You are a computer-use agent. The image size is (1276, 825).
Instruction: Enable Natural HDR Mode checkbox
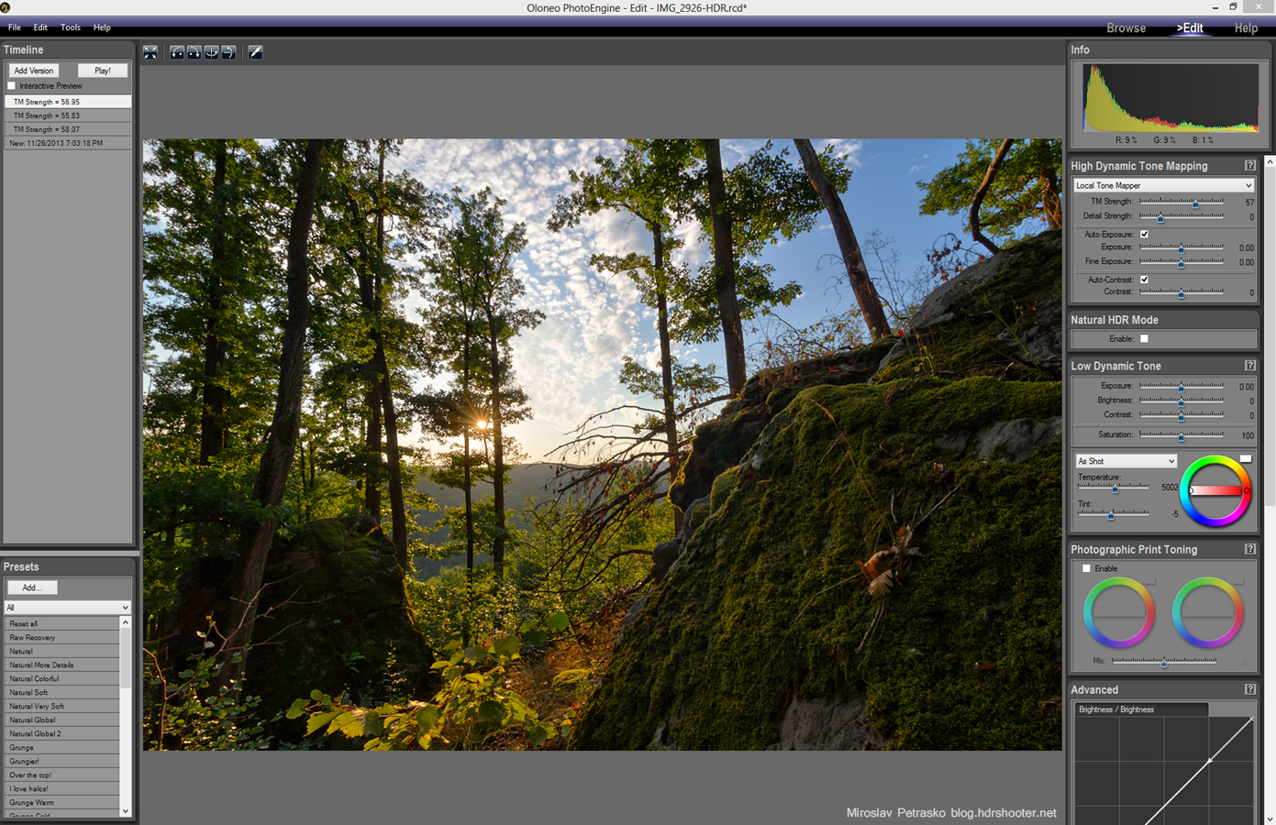pos(1144,339)
